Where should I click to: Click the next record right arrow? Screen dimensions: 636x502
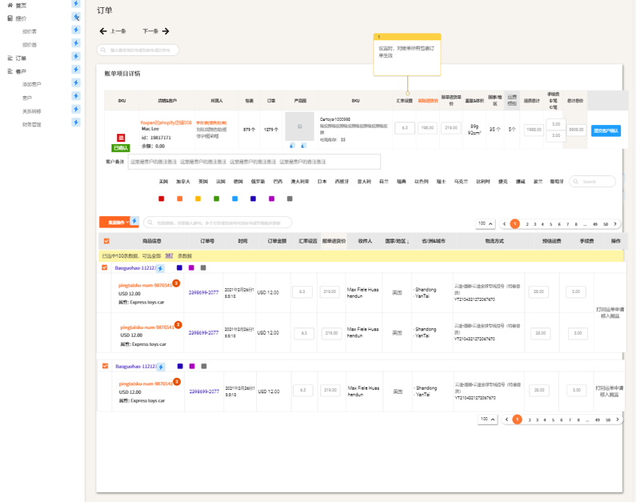pos(166,31)
